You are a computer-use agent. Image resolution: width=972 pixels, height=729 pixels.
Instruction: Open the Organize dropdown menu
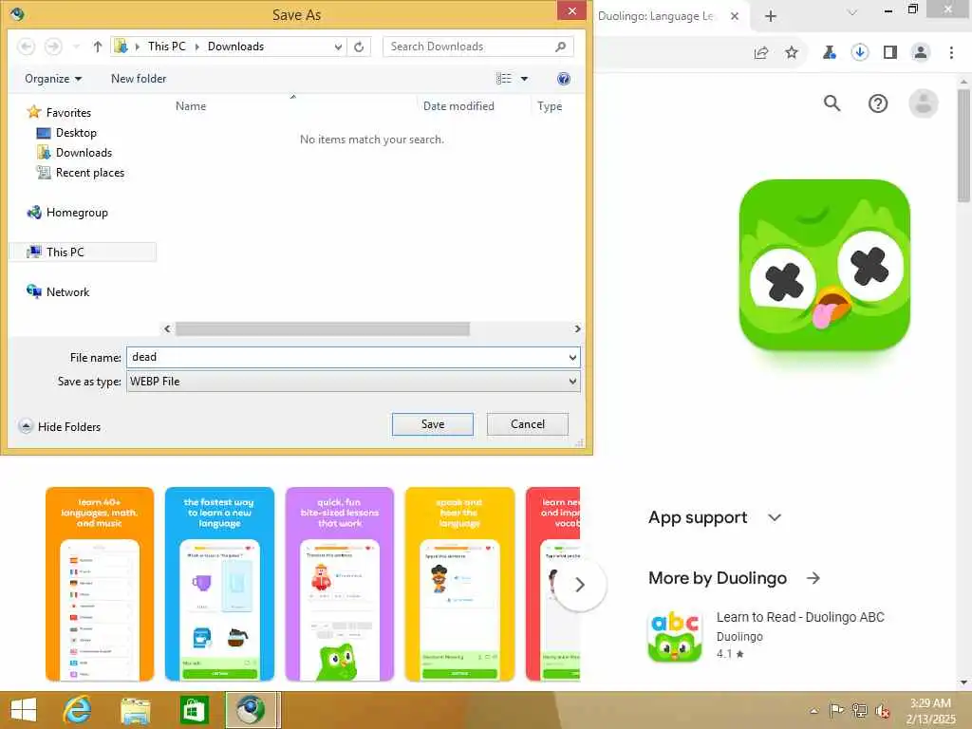[53, 79]
